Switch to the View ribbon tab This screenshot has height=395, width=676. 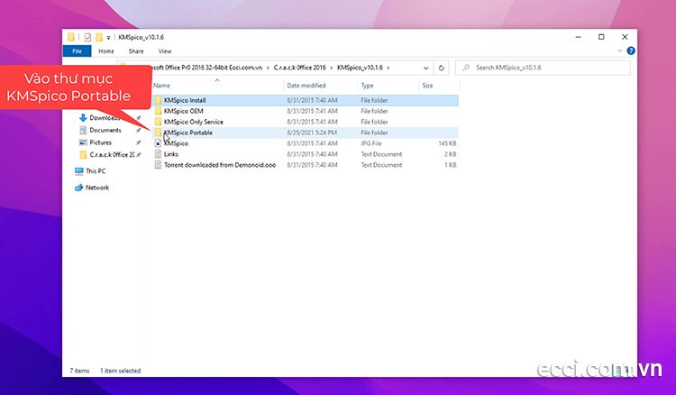pos(165,51)
